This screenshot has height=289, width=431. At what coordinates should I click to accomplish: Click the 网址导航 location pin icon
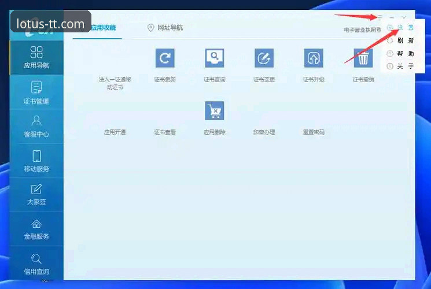tap(150, 28)
